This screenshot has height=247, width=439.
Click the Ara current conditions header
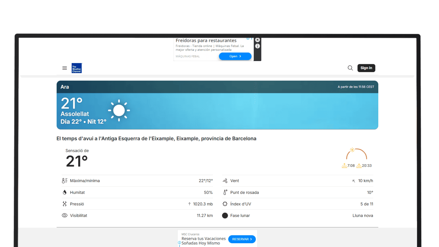click(x=65, y=87)
